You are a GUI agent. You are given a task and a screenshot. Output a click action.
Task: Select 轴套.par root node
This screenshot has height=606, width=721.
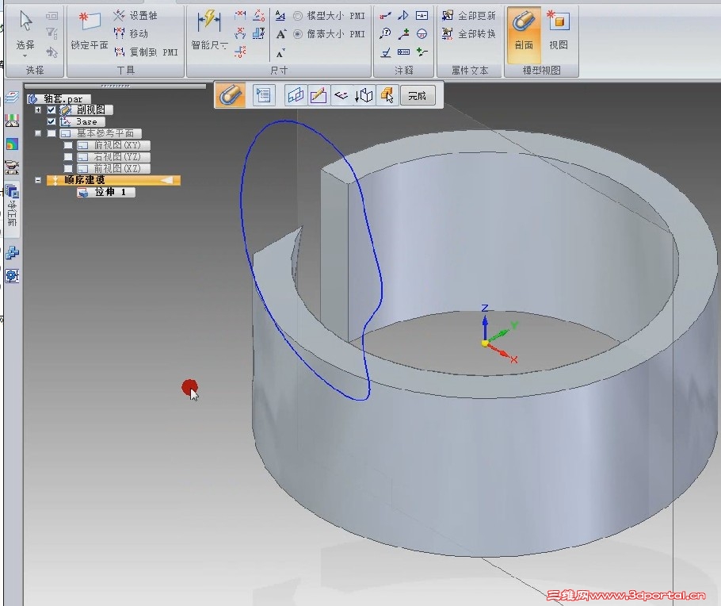pos(59,98)
